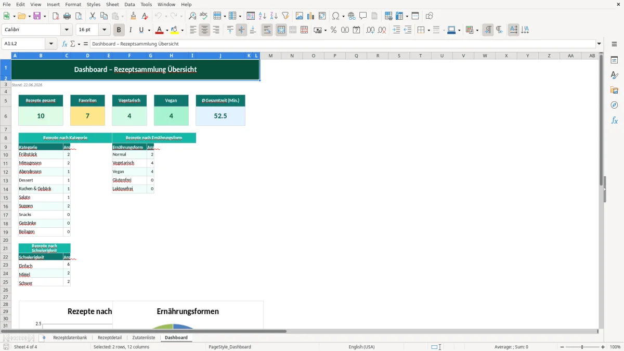Align cell content left
This screenshot has height=351, width=624.
[193, 30]
